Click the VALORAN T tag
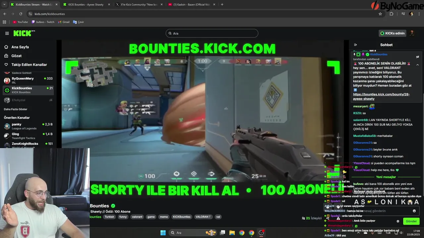This screenshot has width=424, height=238. [x=203, y=217]
